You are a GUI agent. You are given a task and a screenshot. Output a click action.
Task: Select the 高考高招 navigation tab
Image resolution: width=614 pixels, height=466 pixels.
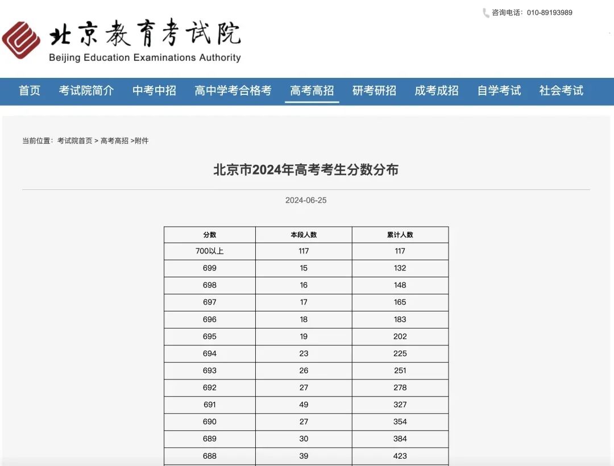point(312,90)
